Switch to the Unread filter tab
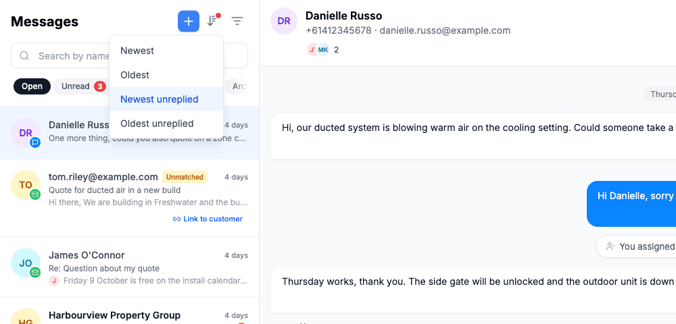 pyautogui.click(x=82, y=86)
